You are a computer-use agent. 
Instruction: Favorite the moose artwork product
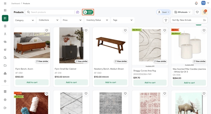tap(204, 94)
